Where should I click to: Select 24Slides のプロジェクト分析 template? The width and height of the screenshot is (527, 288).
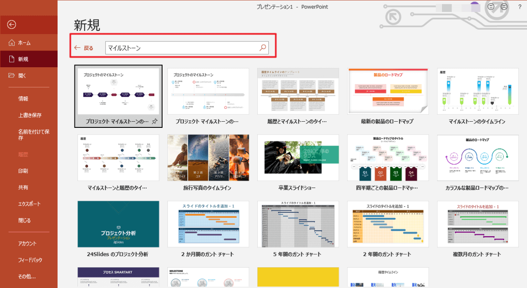pos(118,224)
